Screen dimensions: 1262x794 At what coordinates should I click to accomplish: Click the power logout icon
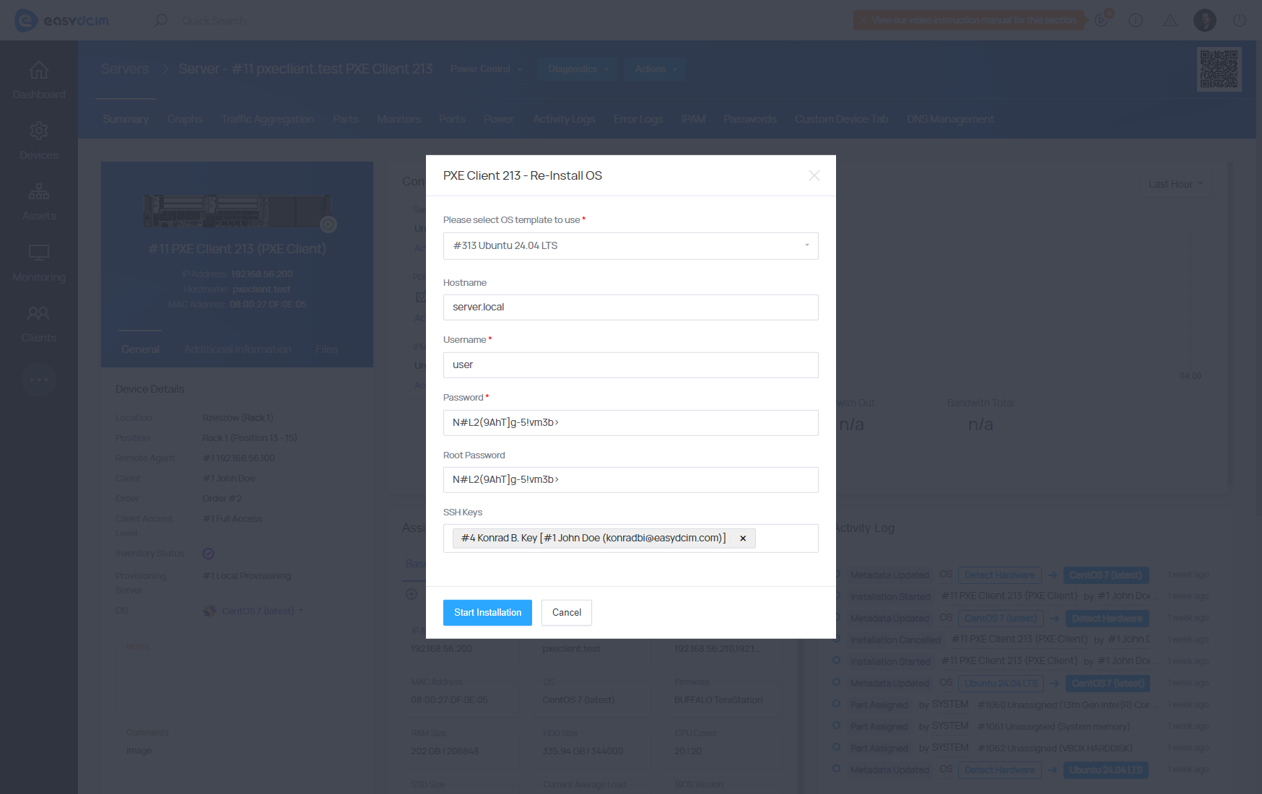(x=1240, y=20)
